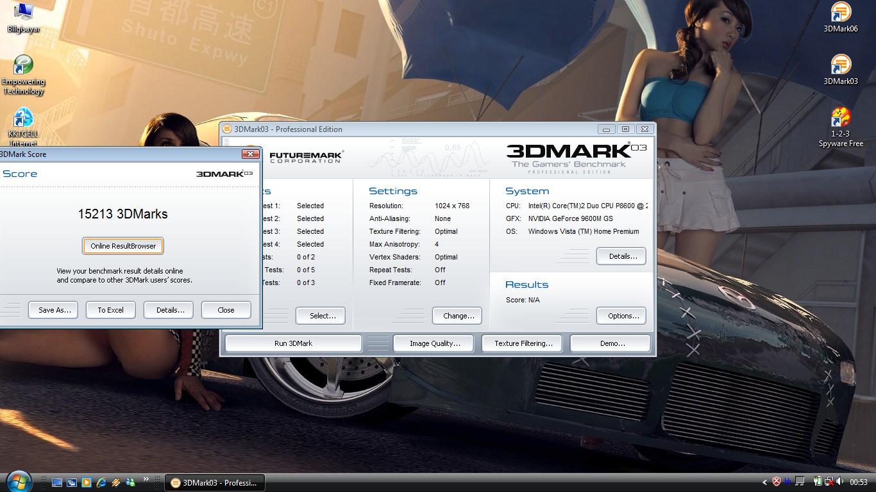This screenshot has width=876, height=492.
Task: Click the taskbar clock showing 00:53
Action: coord(859,482)
